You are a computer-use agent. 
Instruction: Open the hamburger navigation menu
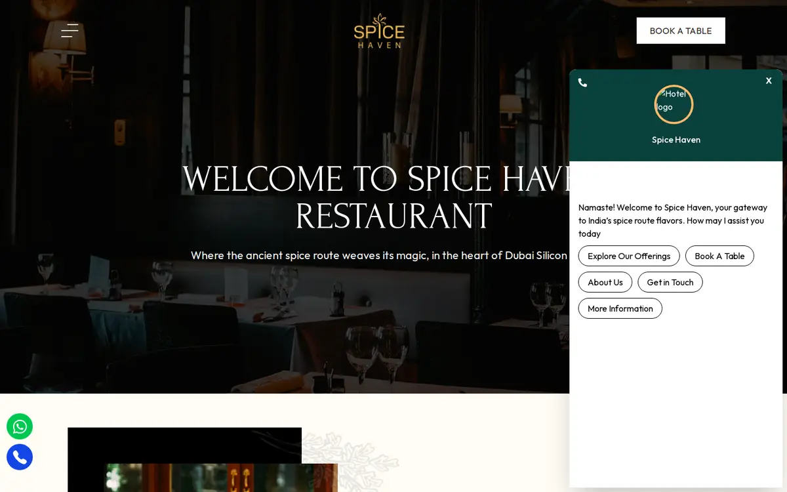tap(70, 31)
